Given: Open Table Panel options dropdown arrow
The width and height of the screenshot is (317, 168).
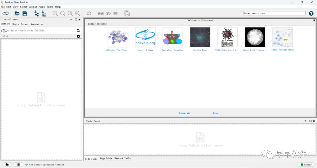Looking at the screenshot, I should 306,121.
